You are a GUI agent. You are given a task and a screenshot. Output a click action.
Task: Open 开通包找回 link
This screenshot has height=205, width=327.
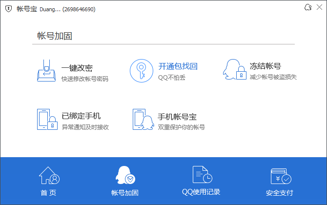click(178, 66)
